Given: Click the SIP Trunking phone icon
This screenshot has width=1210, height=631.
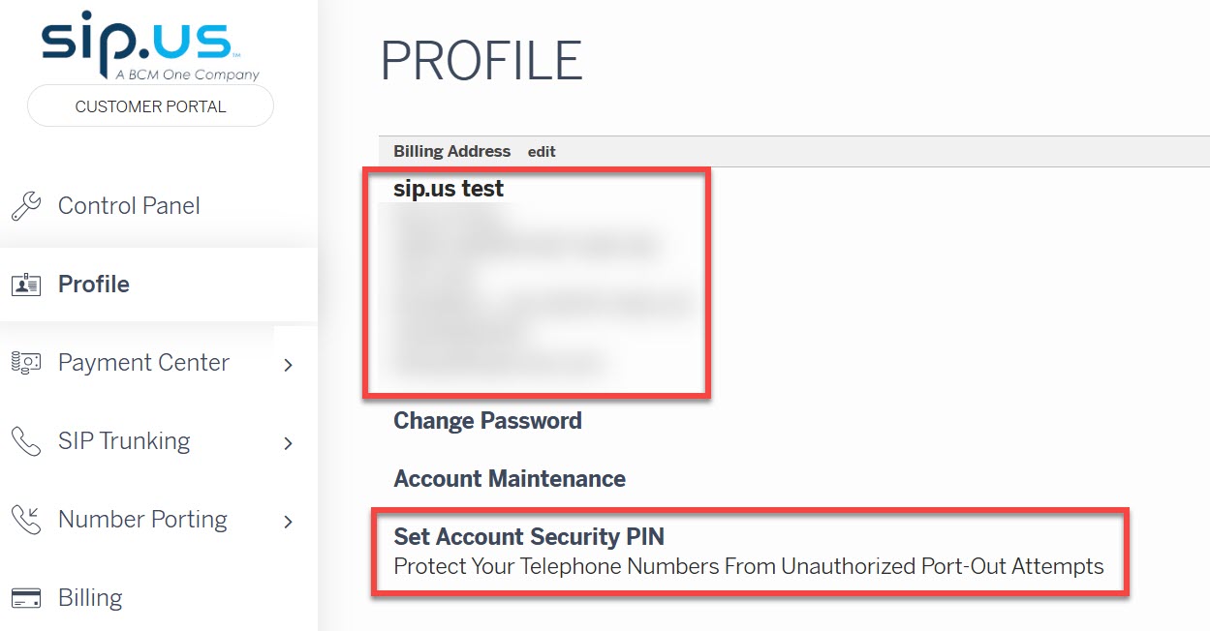Looking at the screenshot, I should (x=25, y=441).
